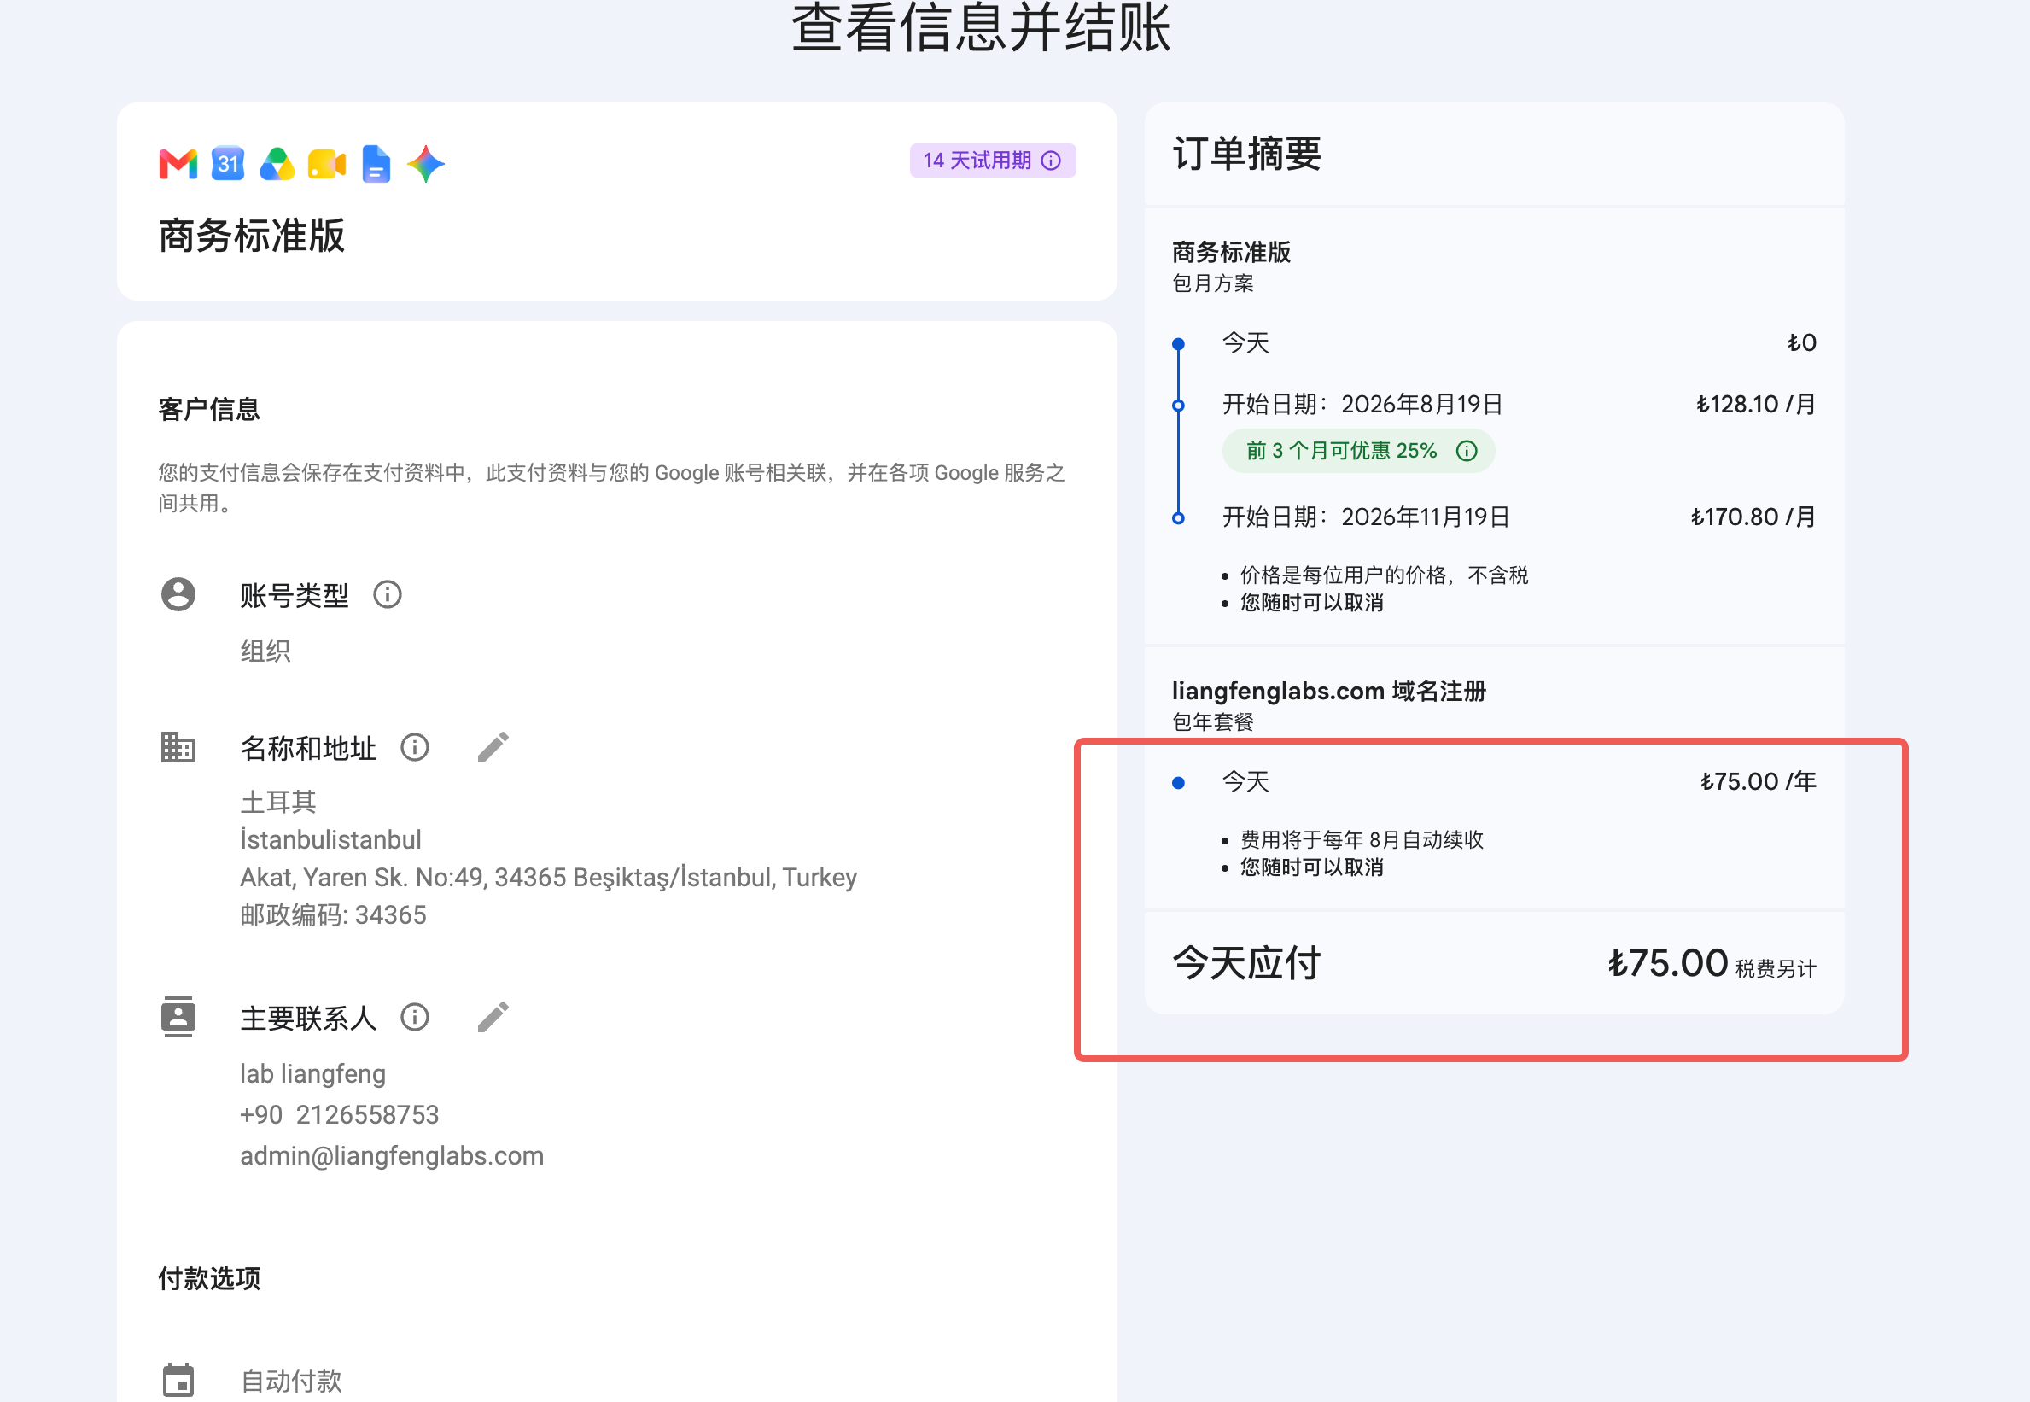Click the 开始日期：2026年11月19日 line
Viewport: 2030px width, 1402px height.
[1366, 517]
